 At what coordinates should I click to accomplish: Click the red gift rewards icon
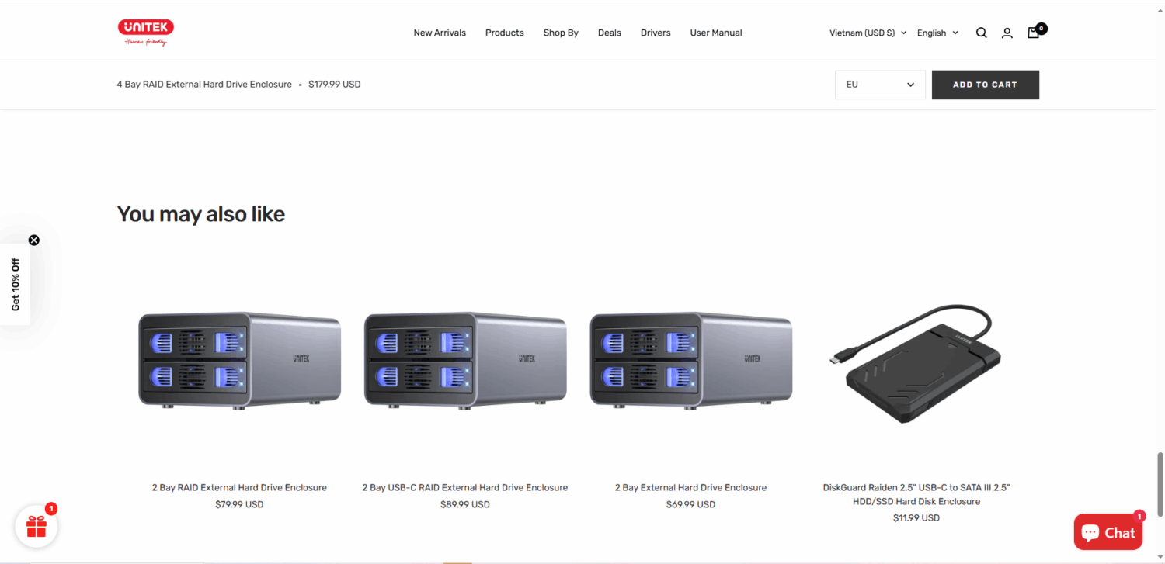coord(37,527)
